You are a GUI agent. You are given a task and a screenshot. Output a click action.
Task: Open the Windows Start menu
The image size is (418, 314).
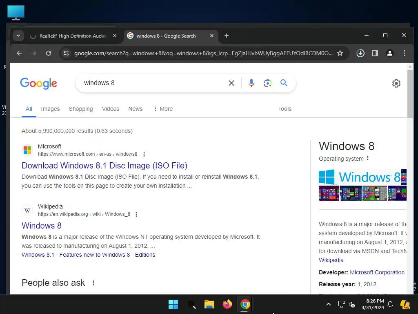173,304
